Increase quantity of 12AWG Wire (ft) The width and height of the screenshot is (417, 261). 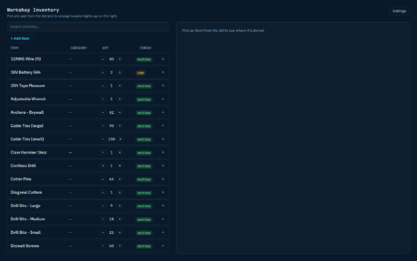tap(120, 59)
